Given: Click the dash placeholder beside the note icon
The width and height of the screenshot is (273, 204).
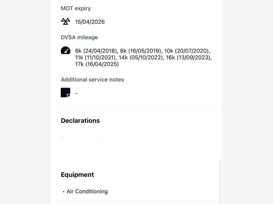Looking at the screenshot, I should (x=76, y=93).
